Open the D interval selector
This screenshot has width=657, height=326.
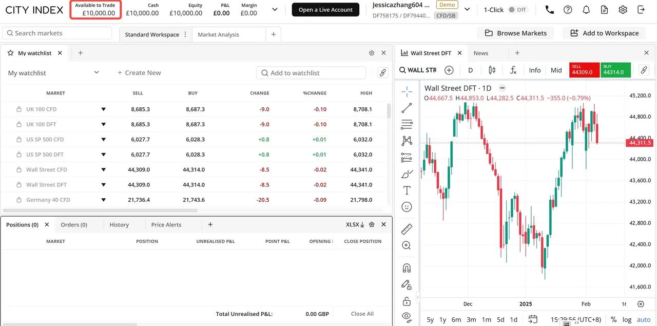click(471, 70)
